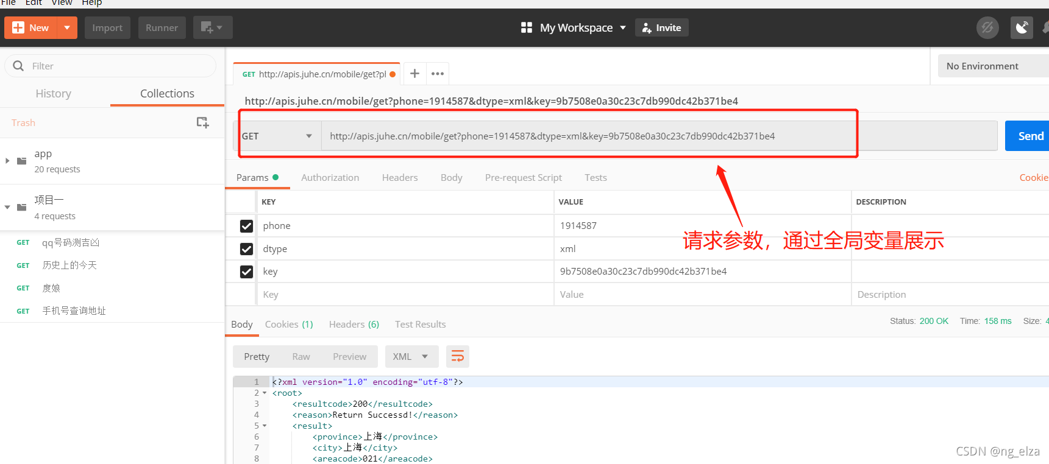Viewport: 1049px width, 464px height.
Task: Open the Runner
Action: pyautogui.click(x=162, y=28)
